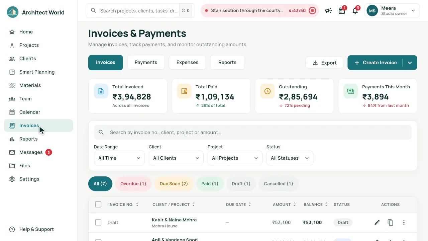Open Smart Planning section

point(38,72)
